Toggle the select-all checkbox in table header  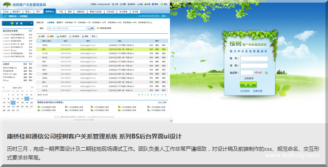[x=39, y=41]
